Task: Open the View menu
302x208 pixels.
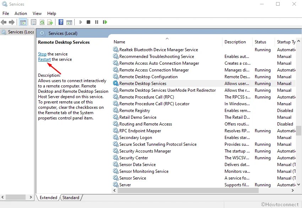Action: 37,13
